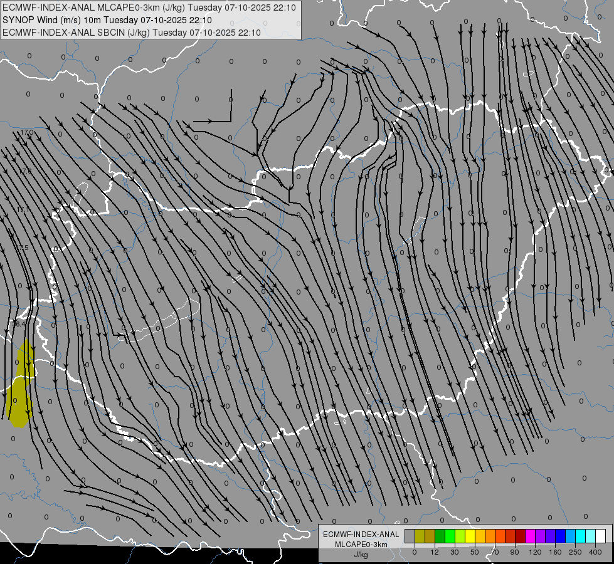Click the legend scale label 250
614x564 pixels.
point(575,552)
